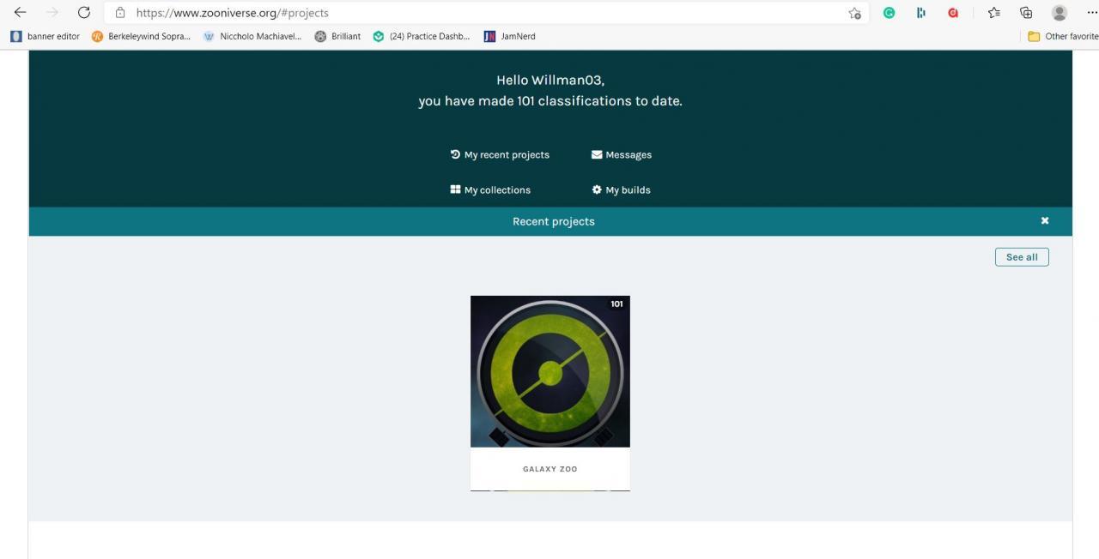Open the Brilliant bookmark
The width and height of the screenshot is (1099, 559).
point(337,36)
